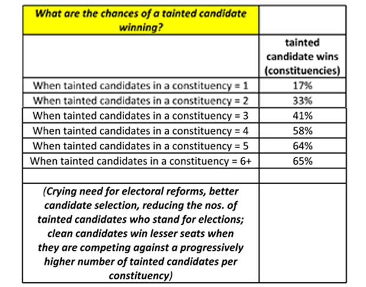Click the 33% value cell
366x287 pixels.
[x=302, y=100]
